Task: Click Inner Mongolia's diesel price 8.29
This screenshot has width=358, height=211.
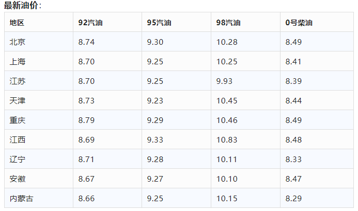Action: pyautogui.click(x=293, y=199)
